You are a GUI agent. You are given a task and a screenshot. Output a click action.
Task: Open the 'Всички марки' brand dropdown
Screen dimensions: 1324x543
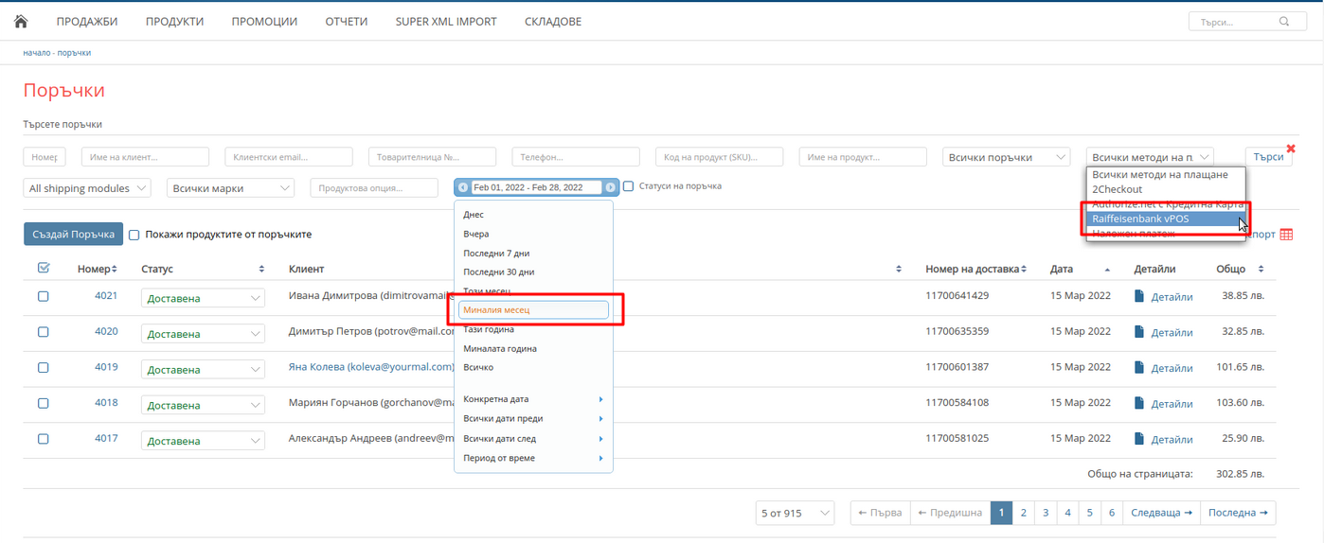[x=230, y=188]
